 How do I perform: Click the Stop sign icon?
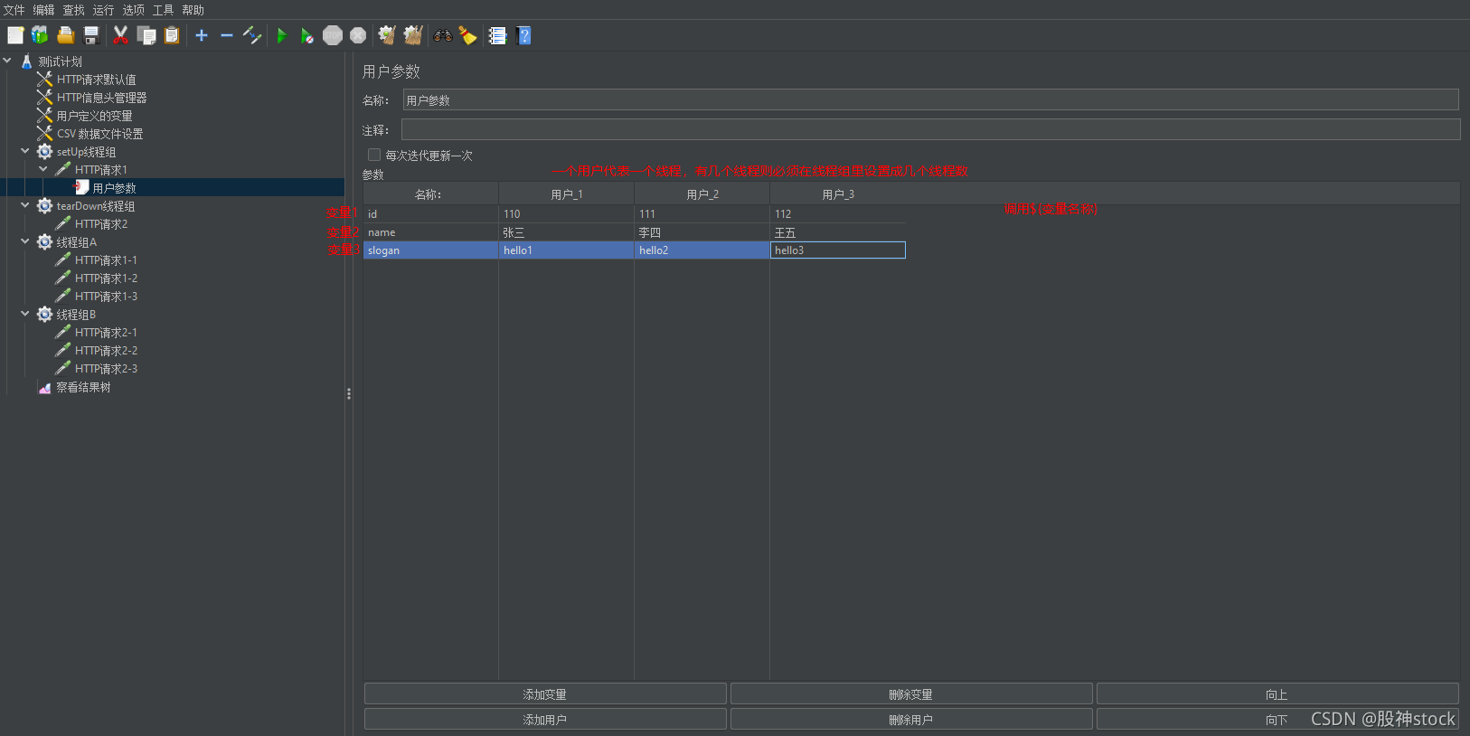[333, 35]
